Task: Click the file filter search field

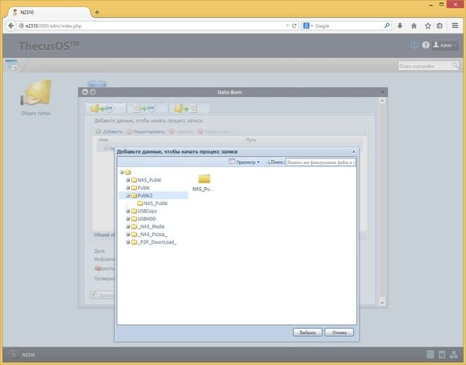Action: pyautogui.click(x=320, y=162)
